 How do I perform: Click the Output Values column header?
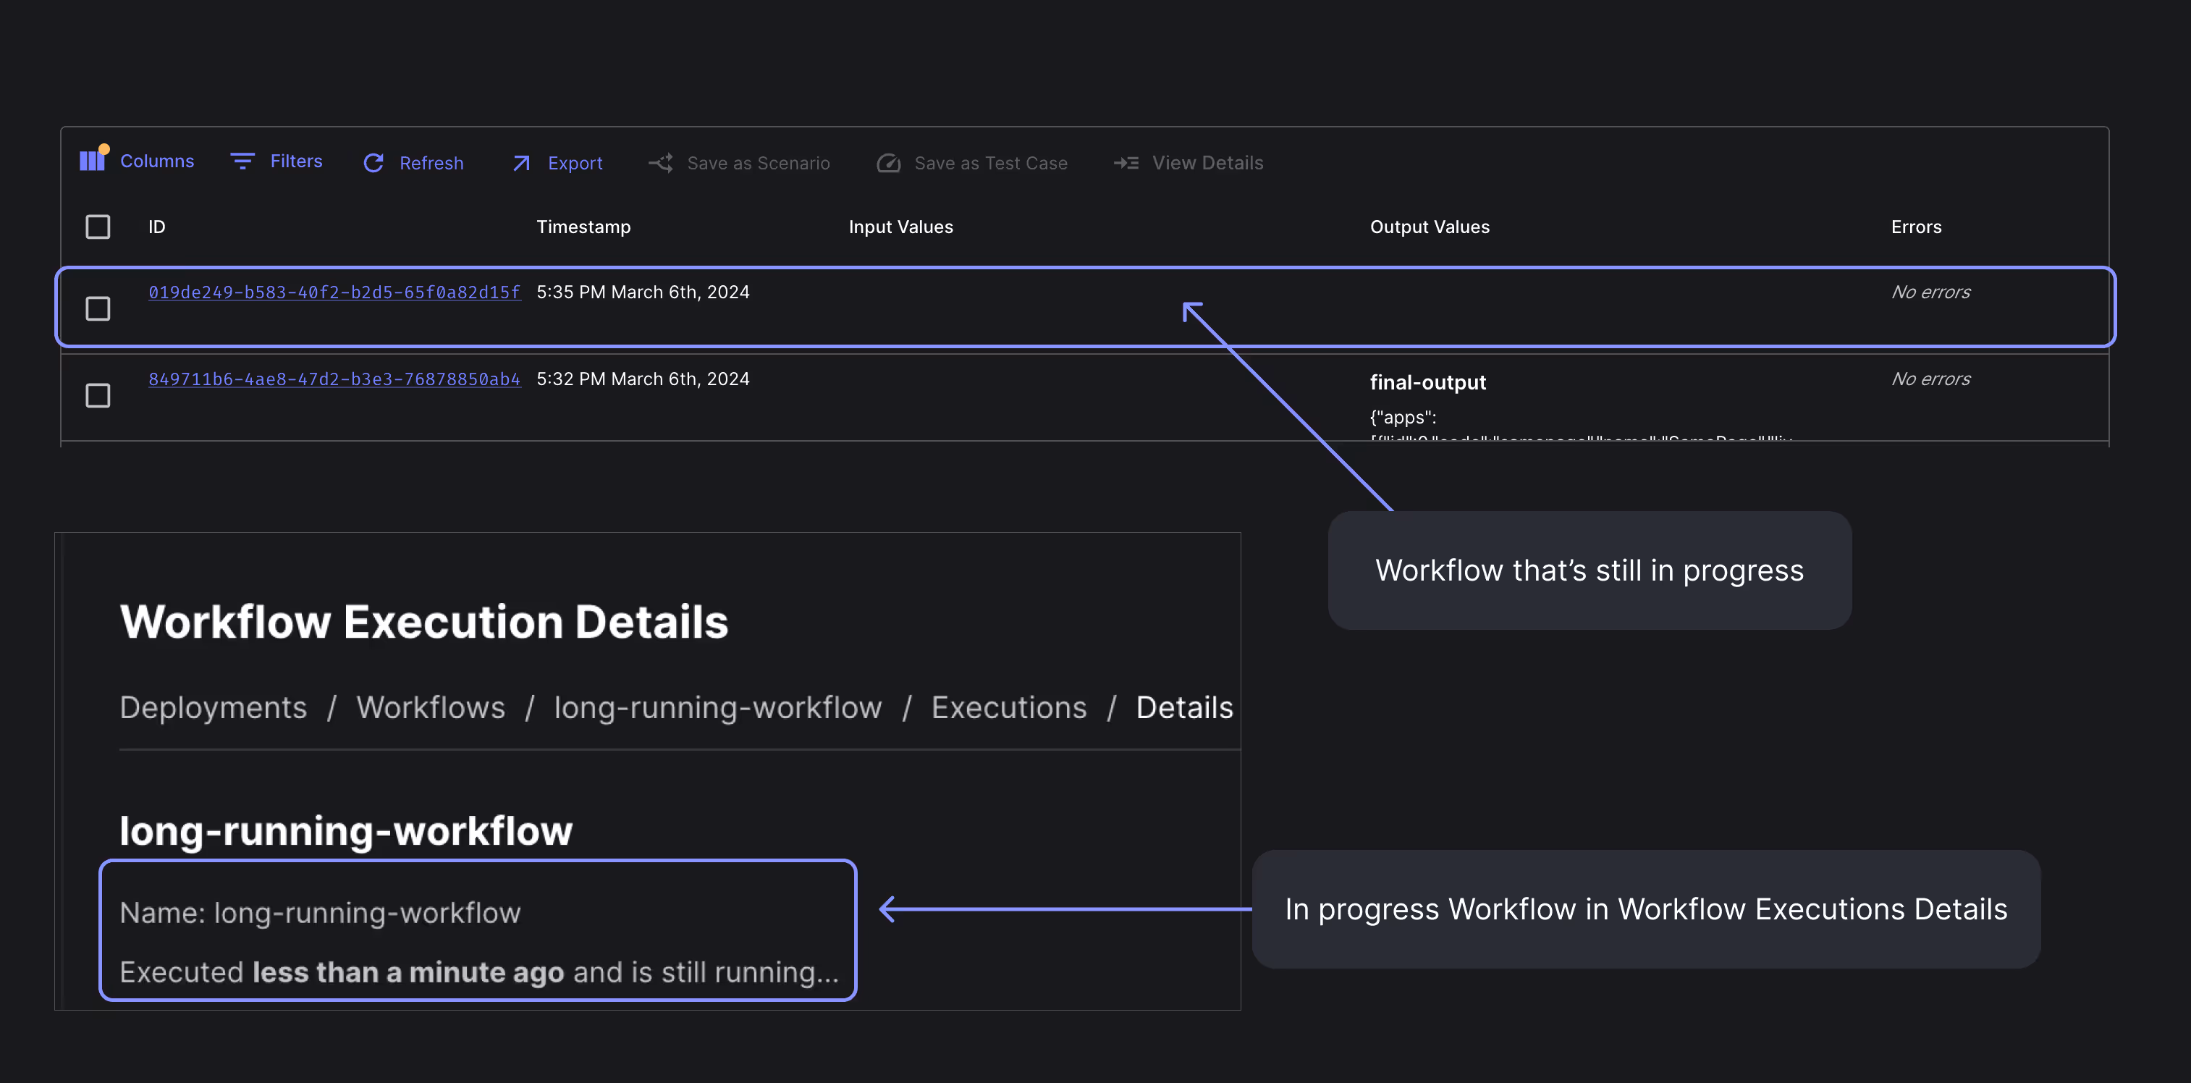pos(1429,227)
